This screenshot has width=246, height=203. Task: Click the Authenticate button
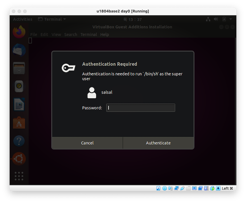click(158, 143)
